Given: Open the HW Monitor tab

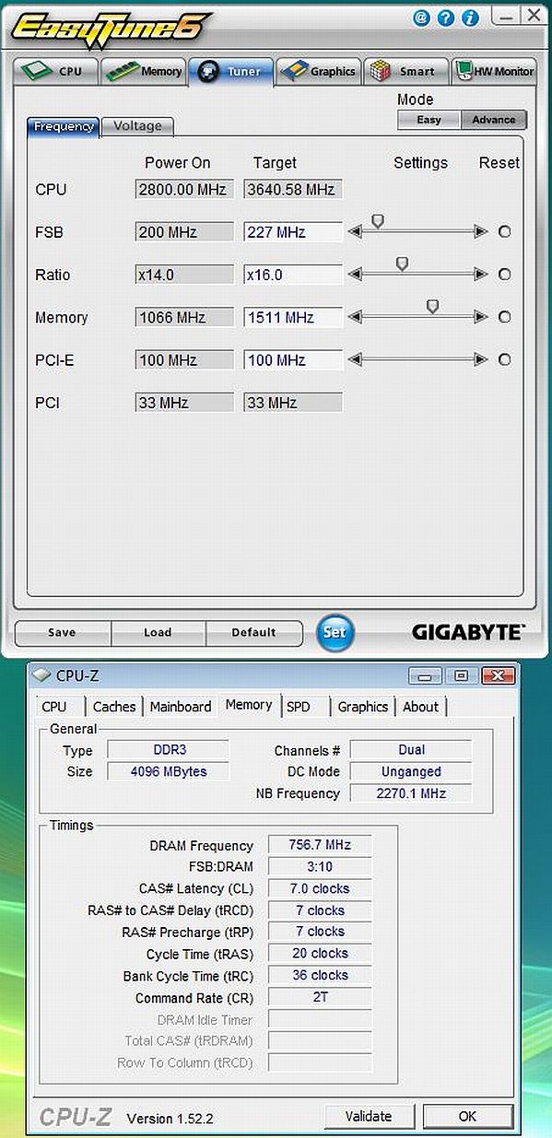Looking at the screenshot, I should (x=495, y=72).
